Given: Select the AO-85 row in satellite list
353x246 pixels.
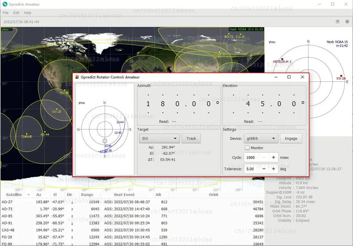Looking at the screenshot, I should [x=132, y=216].
